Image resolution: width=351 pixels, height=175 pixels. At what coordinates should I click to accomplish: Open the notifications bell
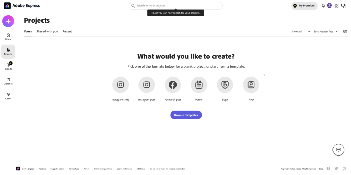click(323, 6)
